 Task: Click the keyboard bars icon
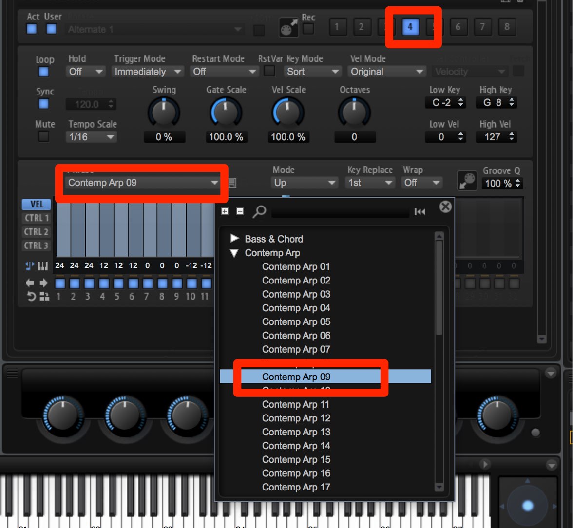43,265
